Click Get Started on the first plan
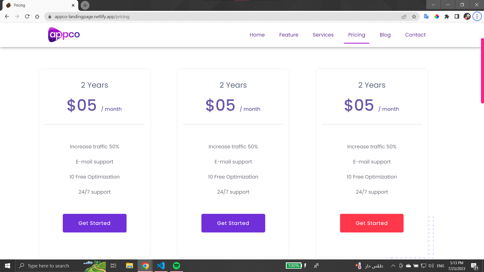The height and width of the screenshot is (272, 484). click(x=95, y=223)
